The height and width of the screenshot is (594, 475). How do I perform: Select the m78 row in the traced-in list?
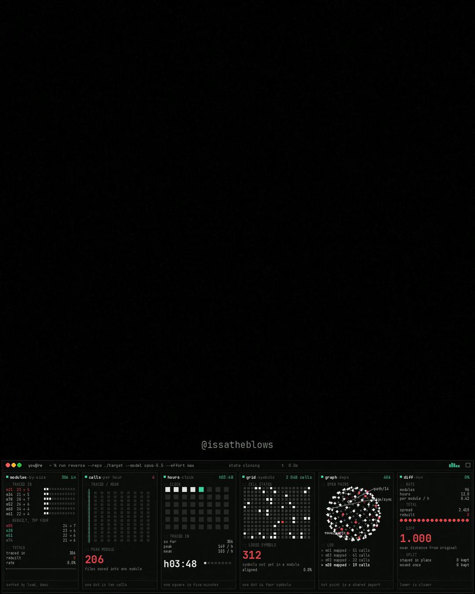pyautogui.click(x=41, y=499)
